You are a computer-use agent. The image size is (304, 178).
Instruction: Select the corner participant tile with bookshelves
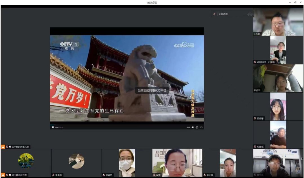tap(278, 163)
